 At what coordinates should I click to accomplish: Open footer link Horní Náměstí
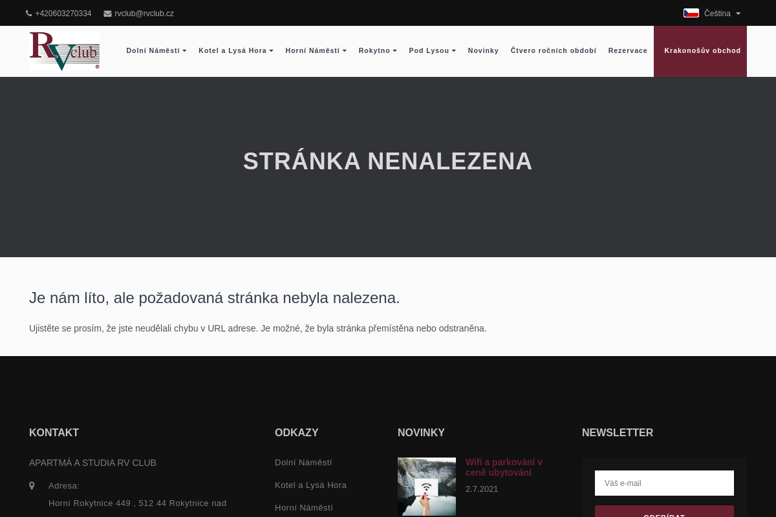point(304,508)
